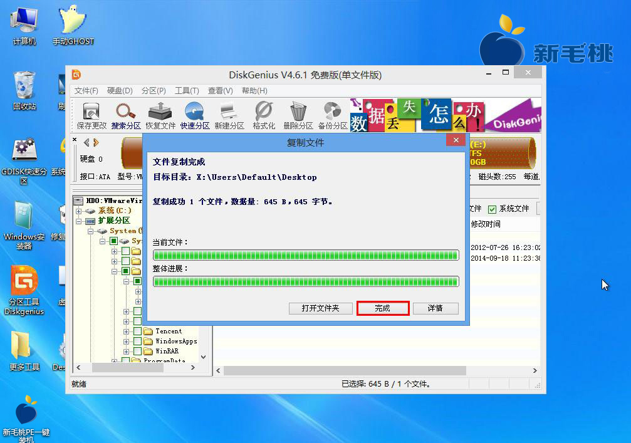Go to previous disk with left arrow
Image resolution: width=631 pixels, height=443 pixels.
[x=86, y=142]
